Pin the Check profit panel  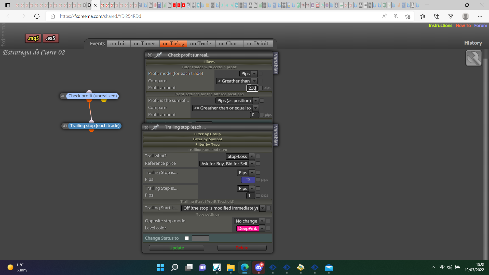[x=158, y=55]
